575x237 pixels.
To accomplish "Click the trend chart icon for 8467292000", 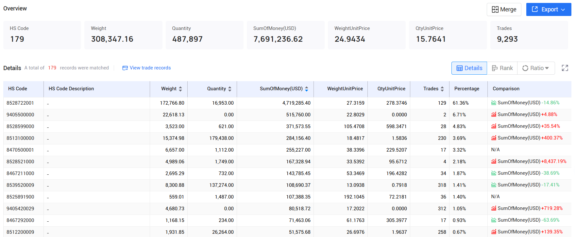I will (x=494, y=220).
